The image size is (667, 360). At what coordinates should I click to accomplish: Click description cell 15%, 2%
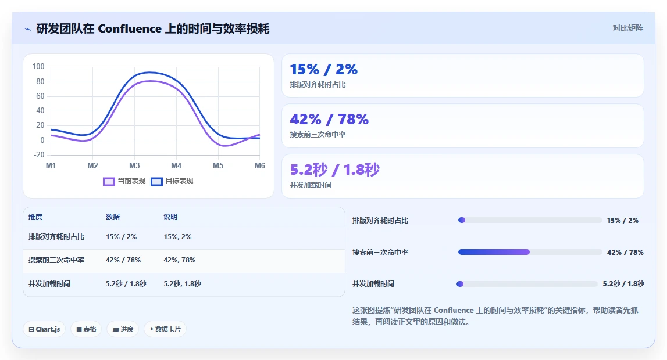coord(177,237)
